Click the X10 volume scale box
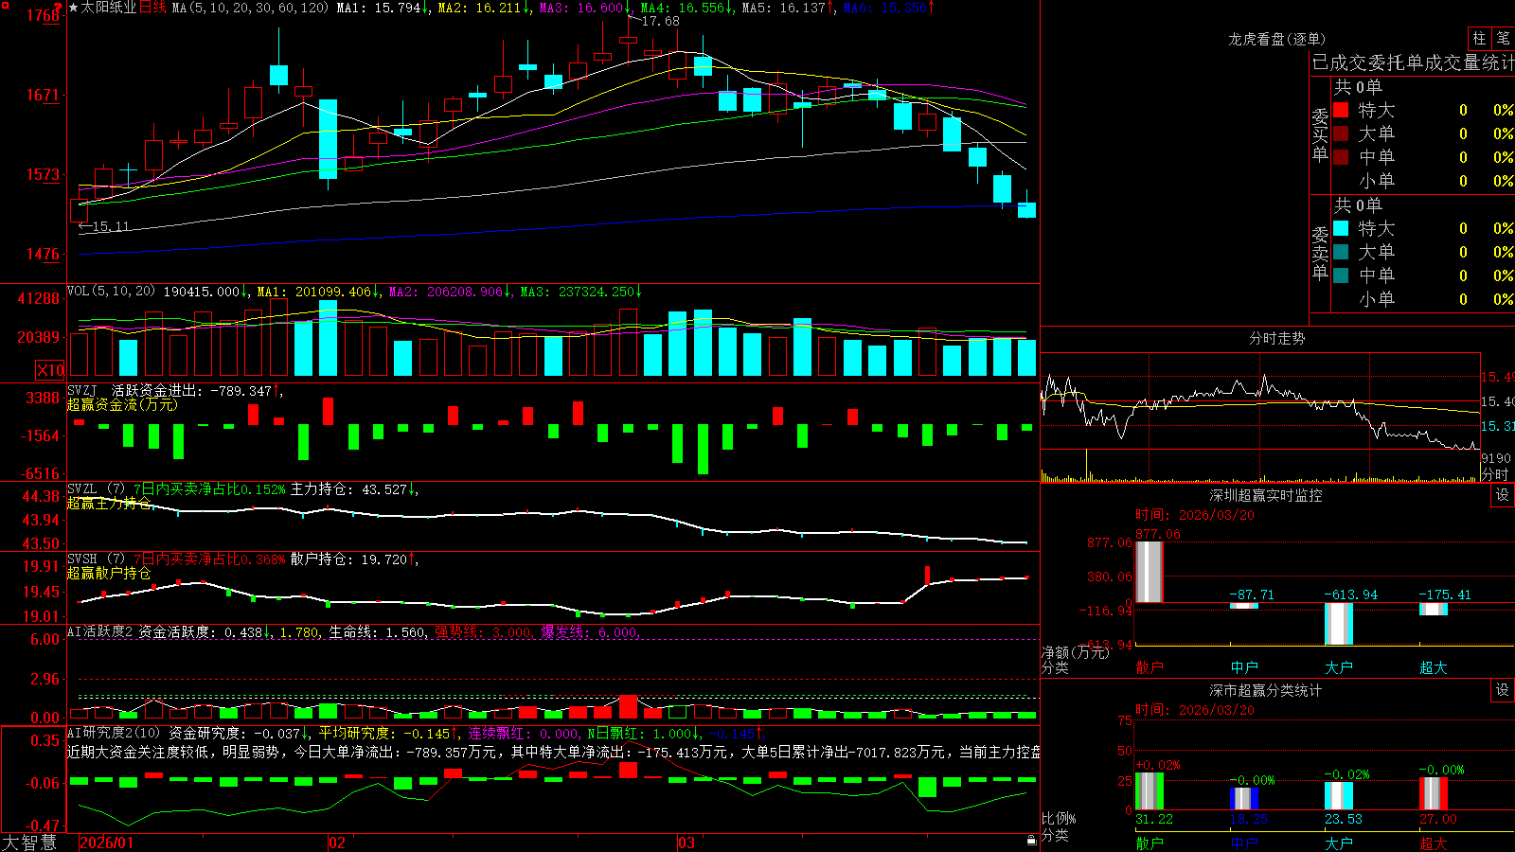Viewport: 1515px width, 852px height. [50, 370]
